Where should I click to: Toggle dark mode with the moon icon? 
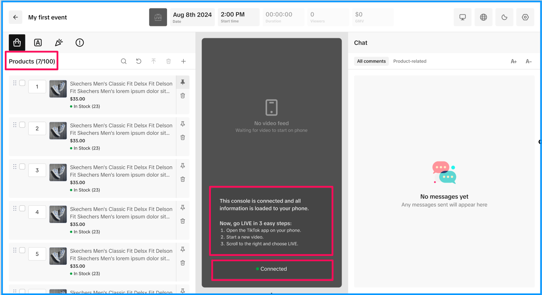coord(504,18)
